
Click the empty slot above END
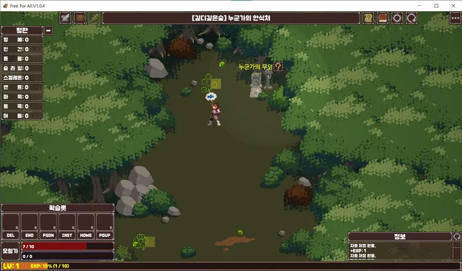[x=30, y=222]
